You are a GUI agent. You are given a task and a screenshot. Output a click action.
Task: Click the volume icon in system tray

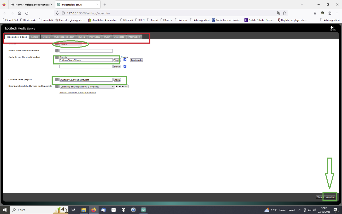tap(314, 210)
